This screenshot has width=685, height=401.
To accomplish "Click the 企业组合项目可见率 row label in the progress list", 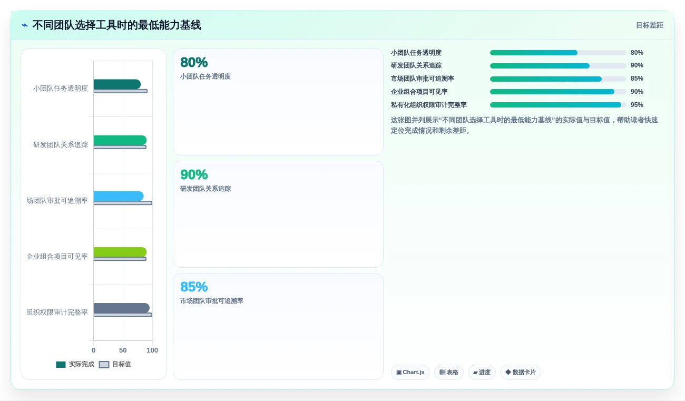I will 419,92.
